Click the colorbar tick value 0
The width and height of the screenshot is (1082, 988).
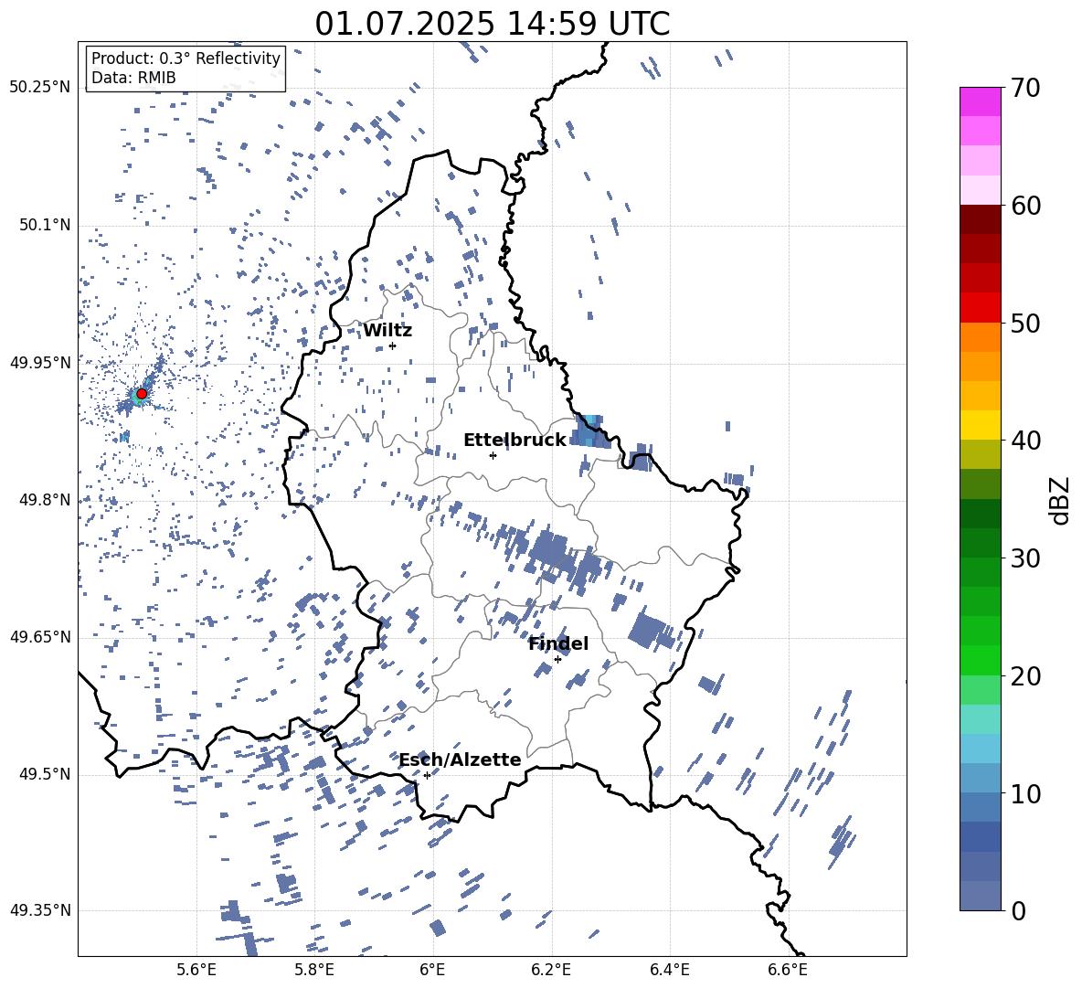click(1018, 910)
